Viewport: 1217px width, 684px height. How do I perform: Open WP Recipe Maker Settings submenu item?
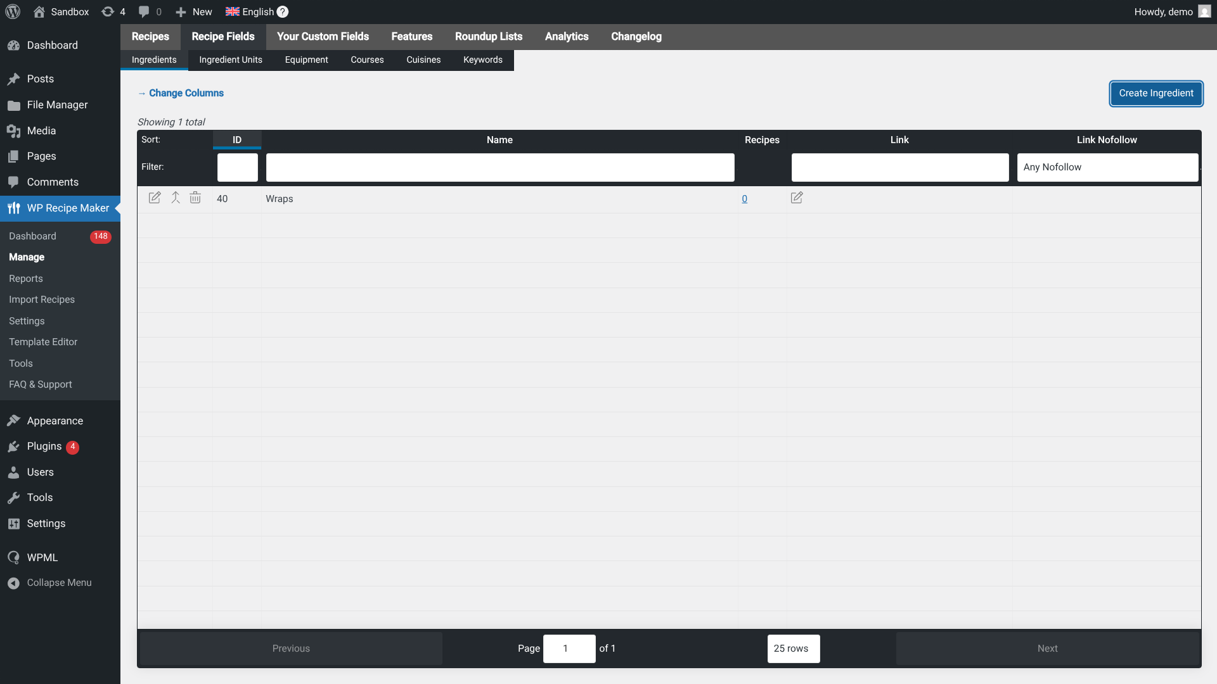(x=27, y=321)
